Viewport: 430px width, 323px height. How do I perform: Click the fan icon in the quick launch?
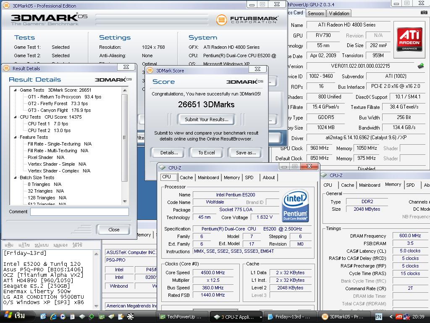130,316
